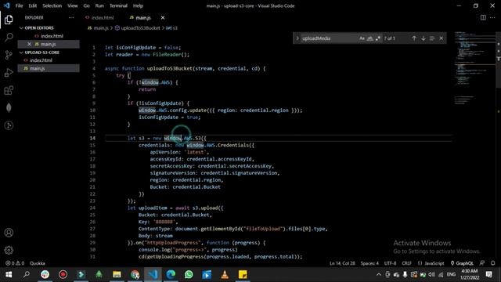This screenshot has height=282, width=501.
Task: Click Quokka status bar item
Action: pos(38,263)
